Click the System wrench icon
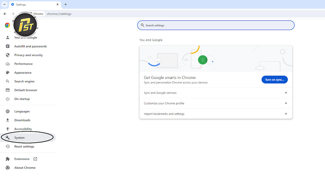This screenshot has width=325, height=183. coord(8,138)
